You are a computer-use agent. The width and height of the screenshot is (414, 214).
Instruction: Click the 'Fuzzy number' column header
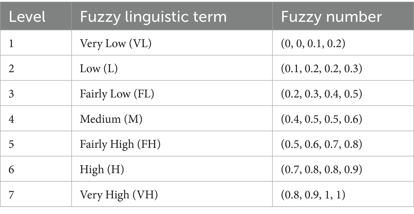pos(331,16)
